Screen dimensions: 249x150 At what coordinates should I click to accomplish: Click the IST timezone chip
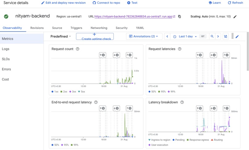coord(203,36)
